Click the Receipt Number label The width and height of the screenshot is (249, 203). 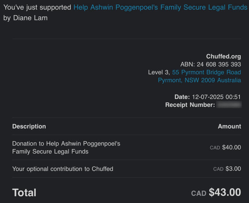click(x=190, y=105)
